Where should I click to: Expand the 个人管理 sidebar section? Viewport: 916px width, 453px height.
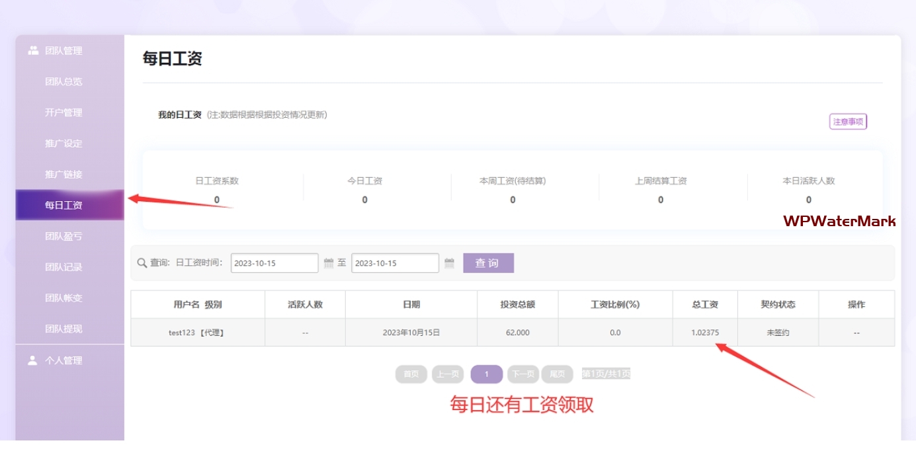point(63,360)
